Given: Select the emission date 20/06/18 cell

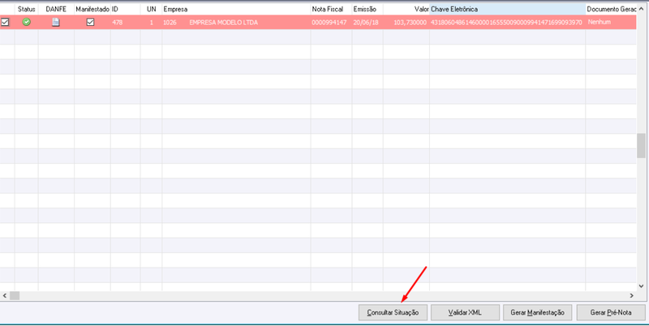Looking at the screenshot, I should point(367,23).
